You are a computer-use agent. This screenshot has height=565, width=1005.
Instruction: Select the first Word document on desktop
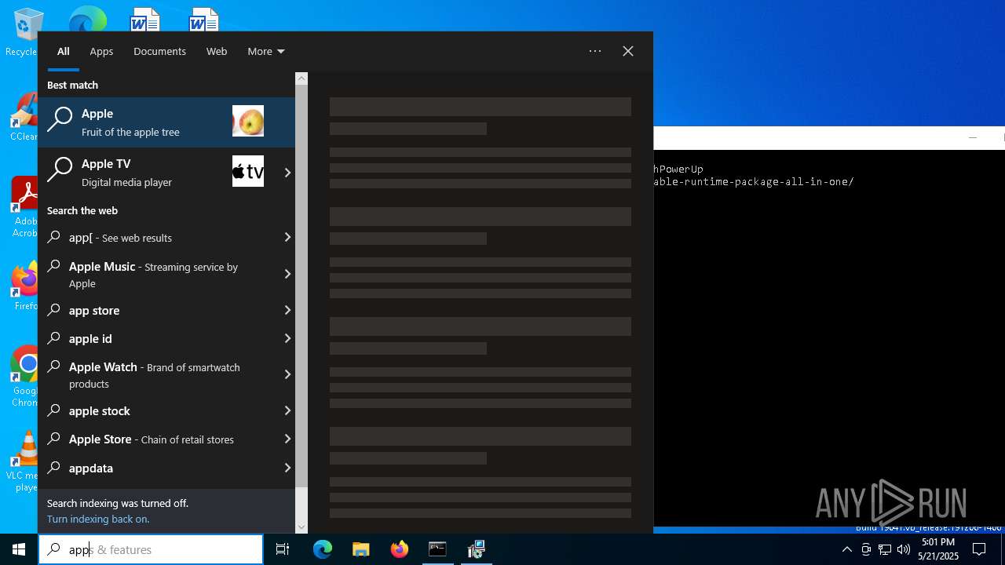(x=144, y=19)
